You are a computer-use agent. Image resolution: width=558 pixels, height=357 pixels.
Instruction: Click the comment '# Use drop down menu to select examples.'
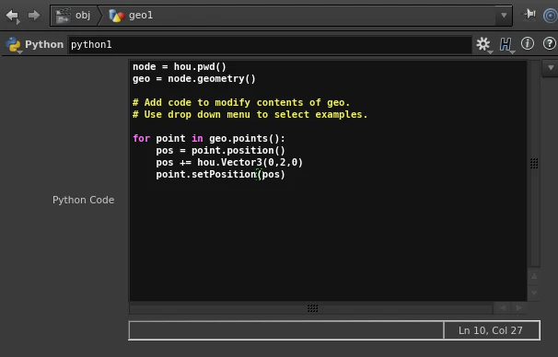click(250, 114)
